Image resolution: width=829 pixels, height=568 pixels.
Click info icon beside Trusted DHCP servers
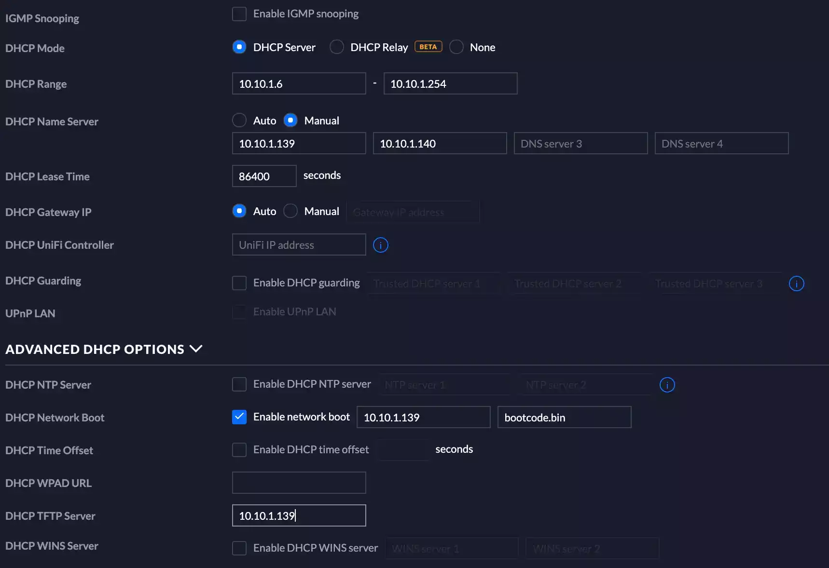(796, 284)
